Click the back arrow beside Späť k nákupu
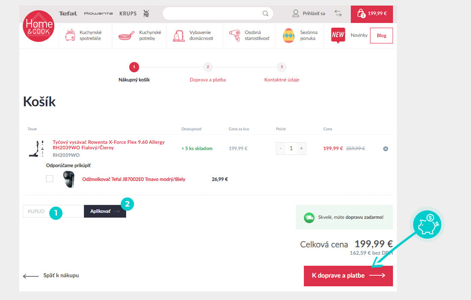 coord(31,276)
